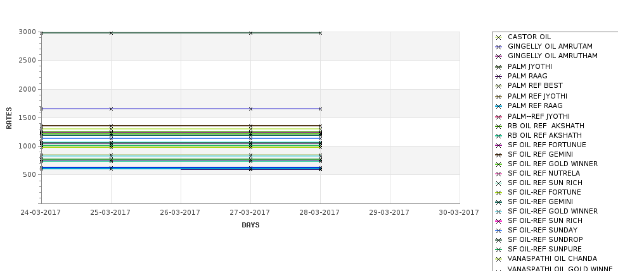
Task: Click the GINGELLY OIL AMRUTAM legend marker
Action: pyautogui.click(x=498, y=47)
